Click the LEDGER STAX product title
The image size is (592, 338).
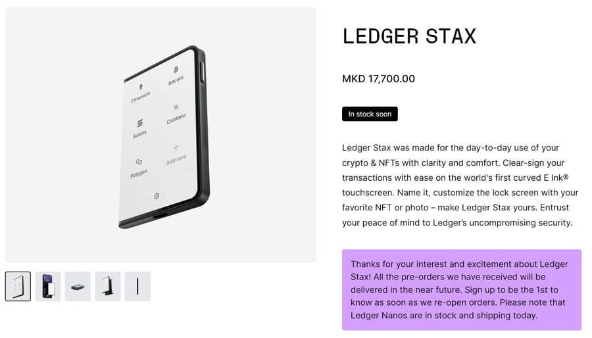pos(409,37)
